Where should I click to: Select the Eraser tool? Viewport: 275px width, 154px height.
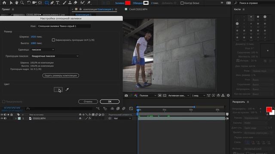coord(76,3)
